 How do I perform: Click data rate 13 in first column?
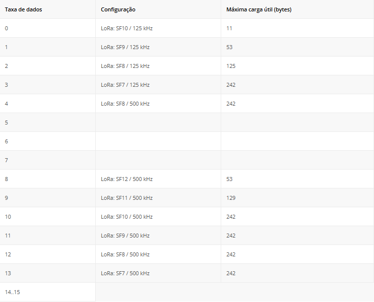pos(8,273)
